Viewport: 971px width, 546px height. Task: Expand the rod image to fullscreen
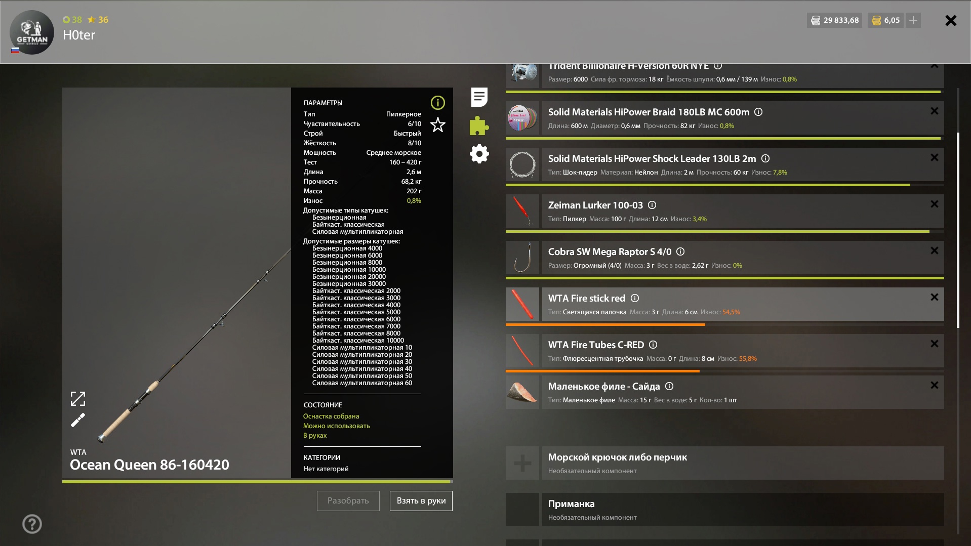click(x=77, y=399)
